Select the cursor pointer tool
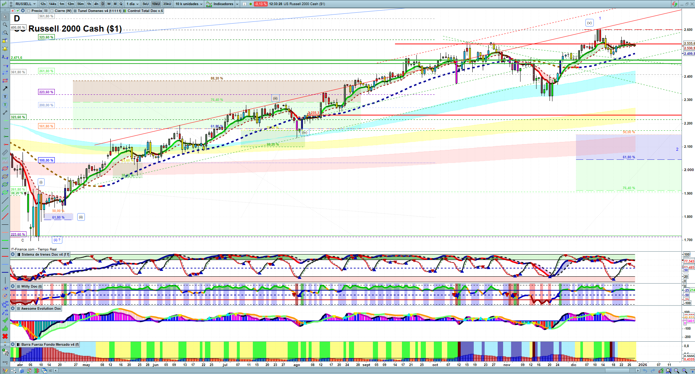The height and width of the screenshot is (374, 695). point(5,17)
